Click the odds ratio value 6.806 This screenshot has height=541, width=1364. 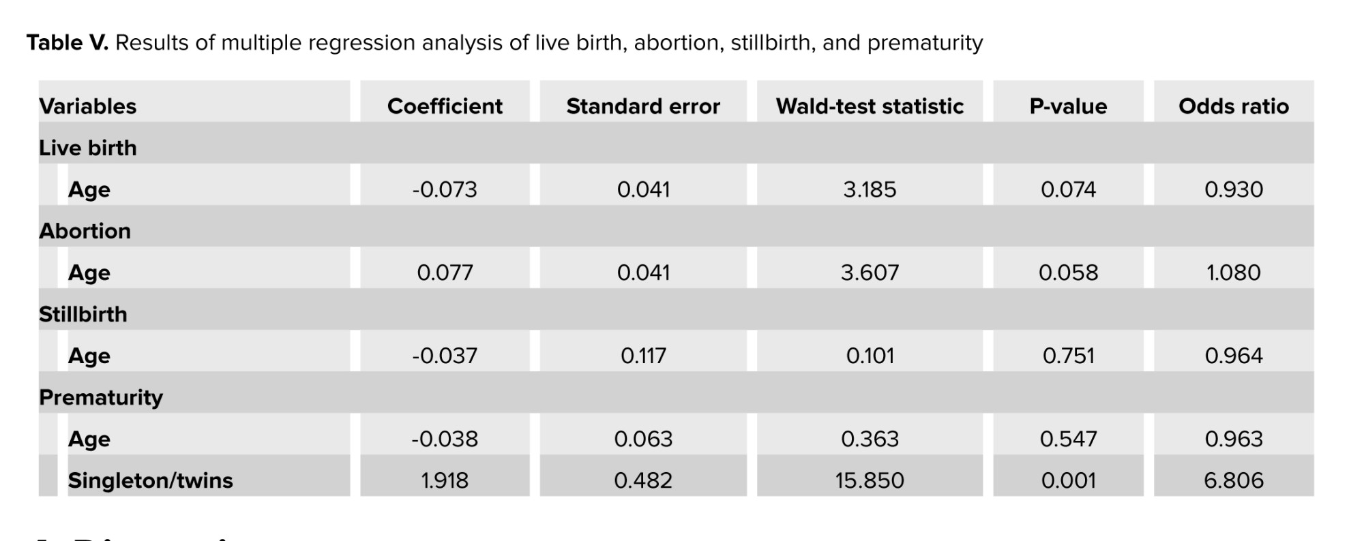1234,480
